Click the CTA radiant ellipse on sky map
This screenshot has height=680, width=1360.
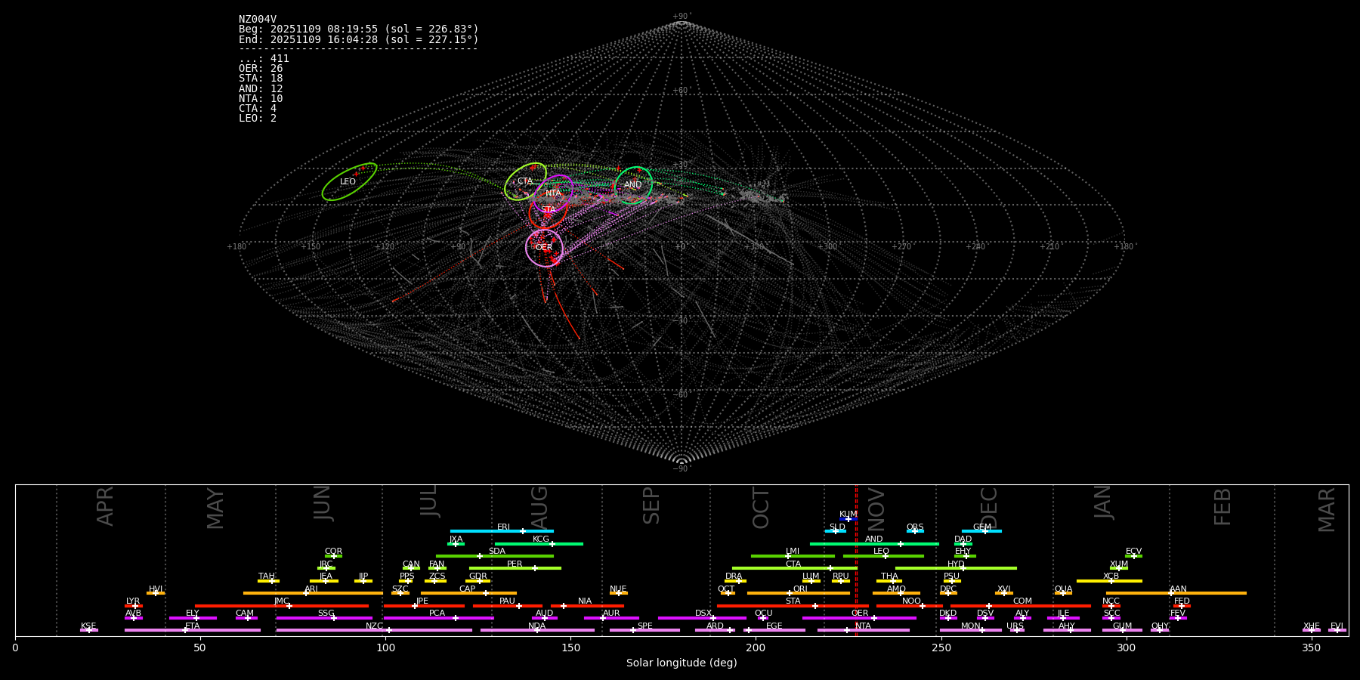pyautogui.click(x=525, y=181)
